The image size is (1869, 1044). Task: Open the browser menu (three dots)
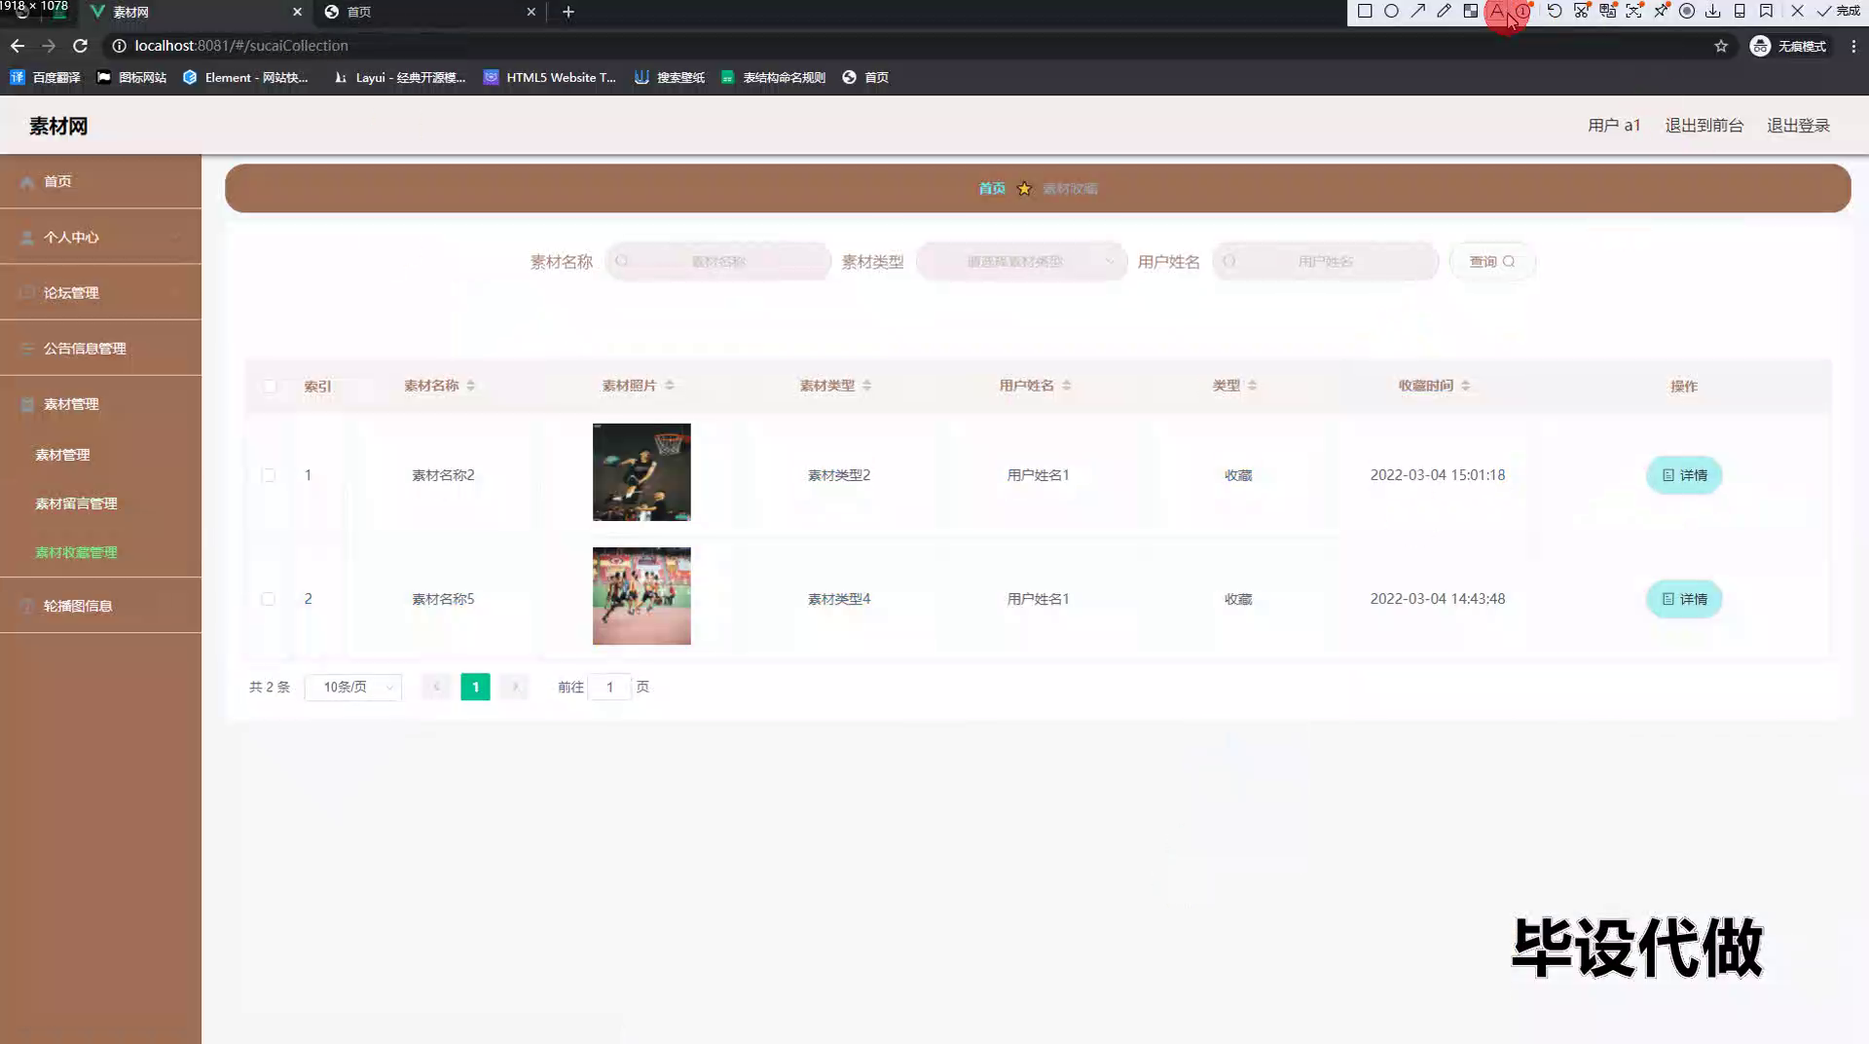pyautogui.click(x=1853, y=46)
